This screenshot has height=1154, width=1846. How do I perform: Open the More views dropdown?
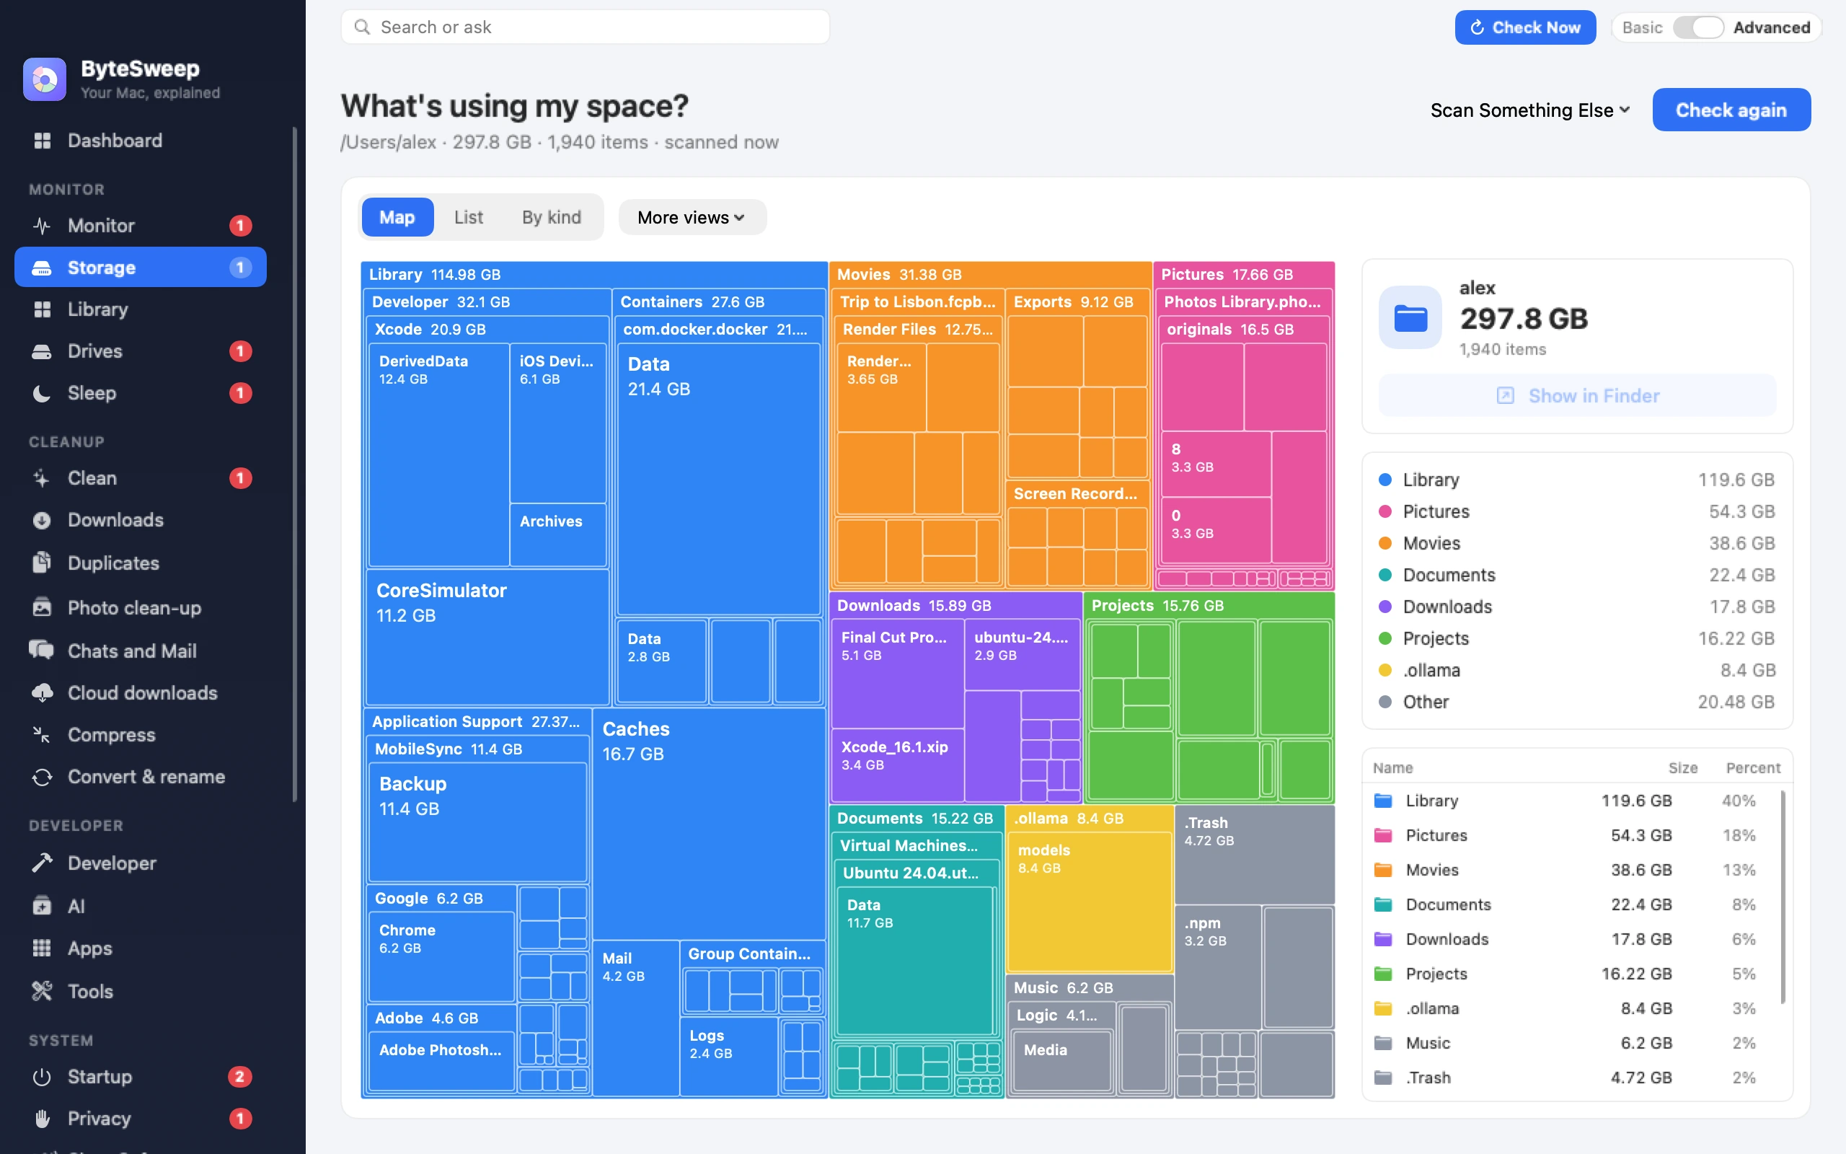point(692,218)
